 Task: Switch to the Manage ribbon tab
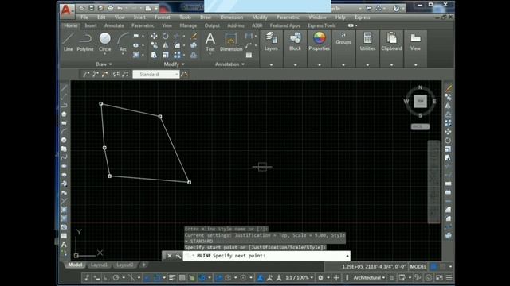[x=188, y=25]
